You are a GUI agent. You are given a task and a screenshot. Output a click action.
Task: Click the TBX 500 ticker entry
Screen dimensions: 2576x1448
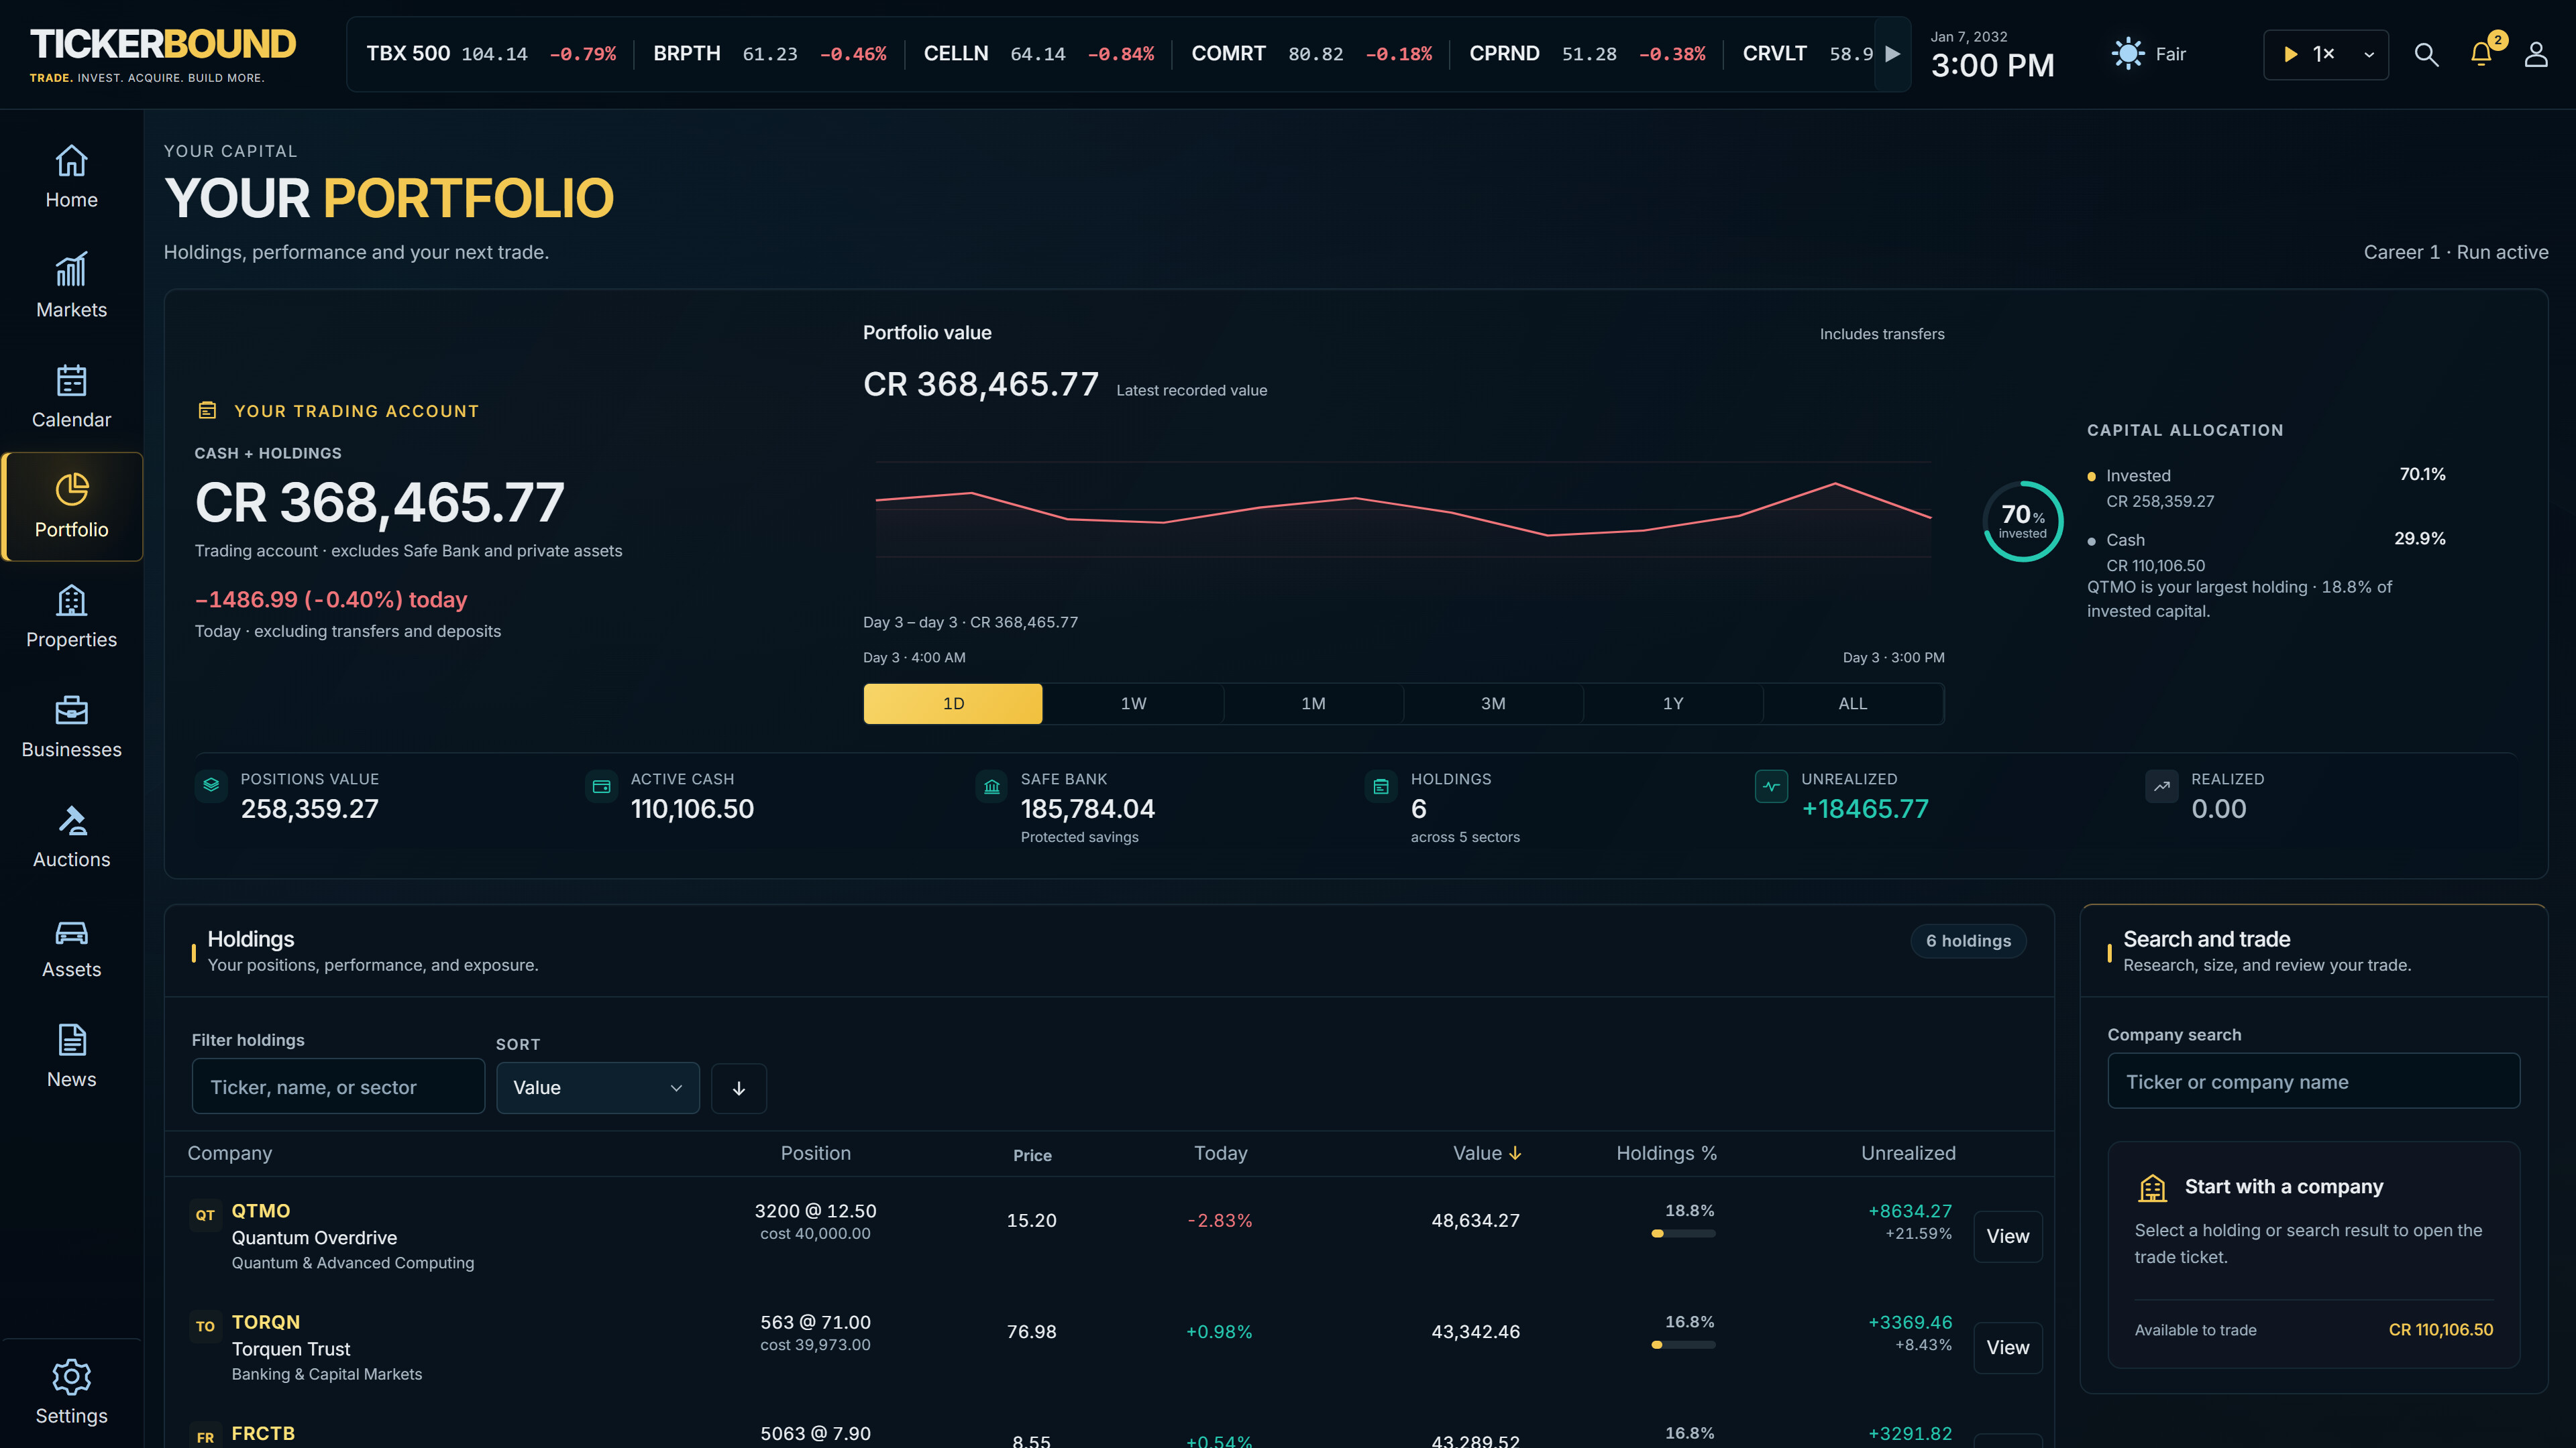tap(491, 54)
